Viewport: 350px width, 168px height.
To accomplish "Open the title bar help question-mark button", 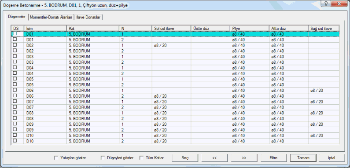I will (x=326, y=4).
